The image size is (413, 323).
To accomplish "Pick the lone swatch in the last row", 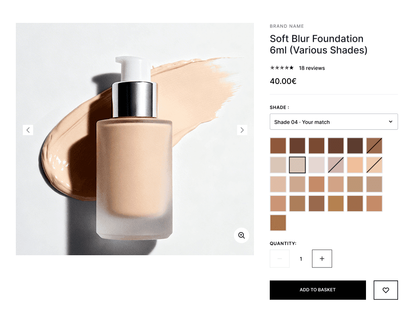I will [278, 223].
